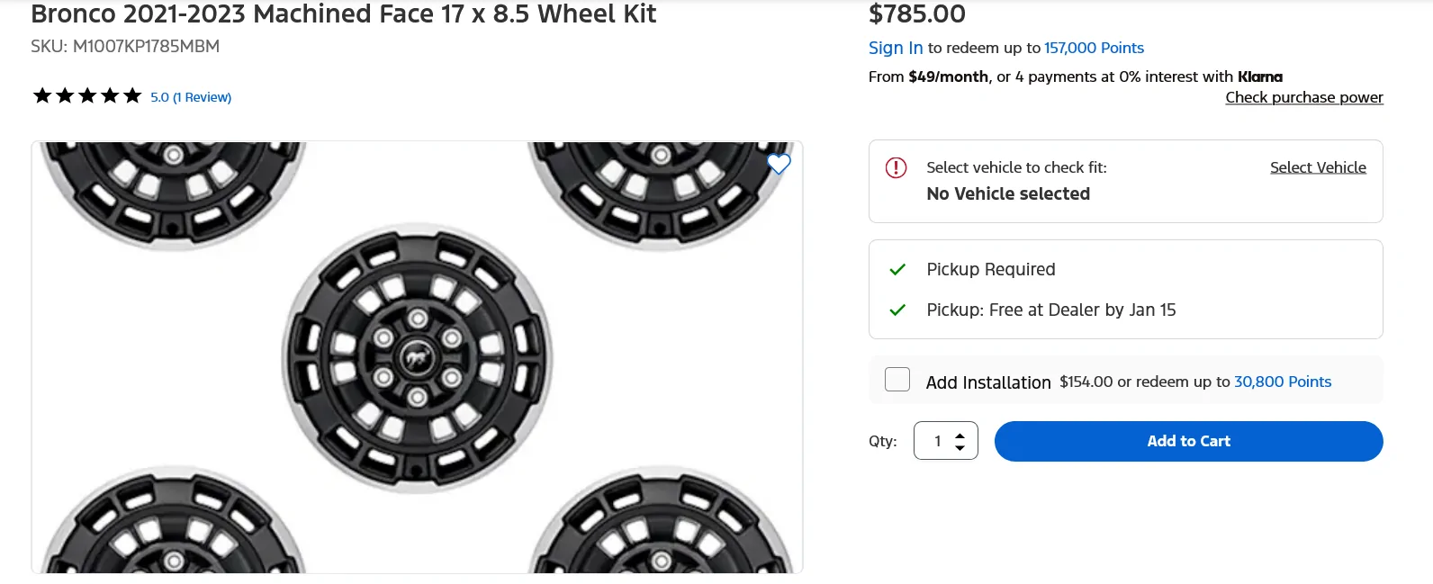Add this wheel kit to favorites heart

pyautogui.click(x=779, y=165)
